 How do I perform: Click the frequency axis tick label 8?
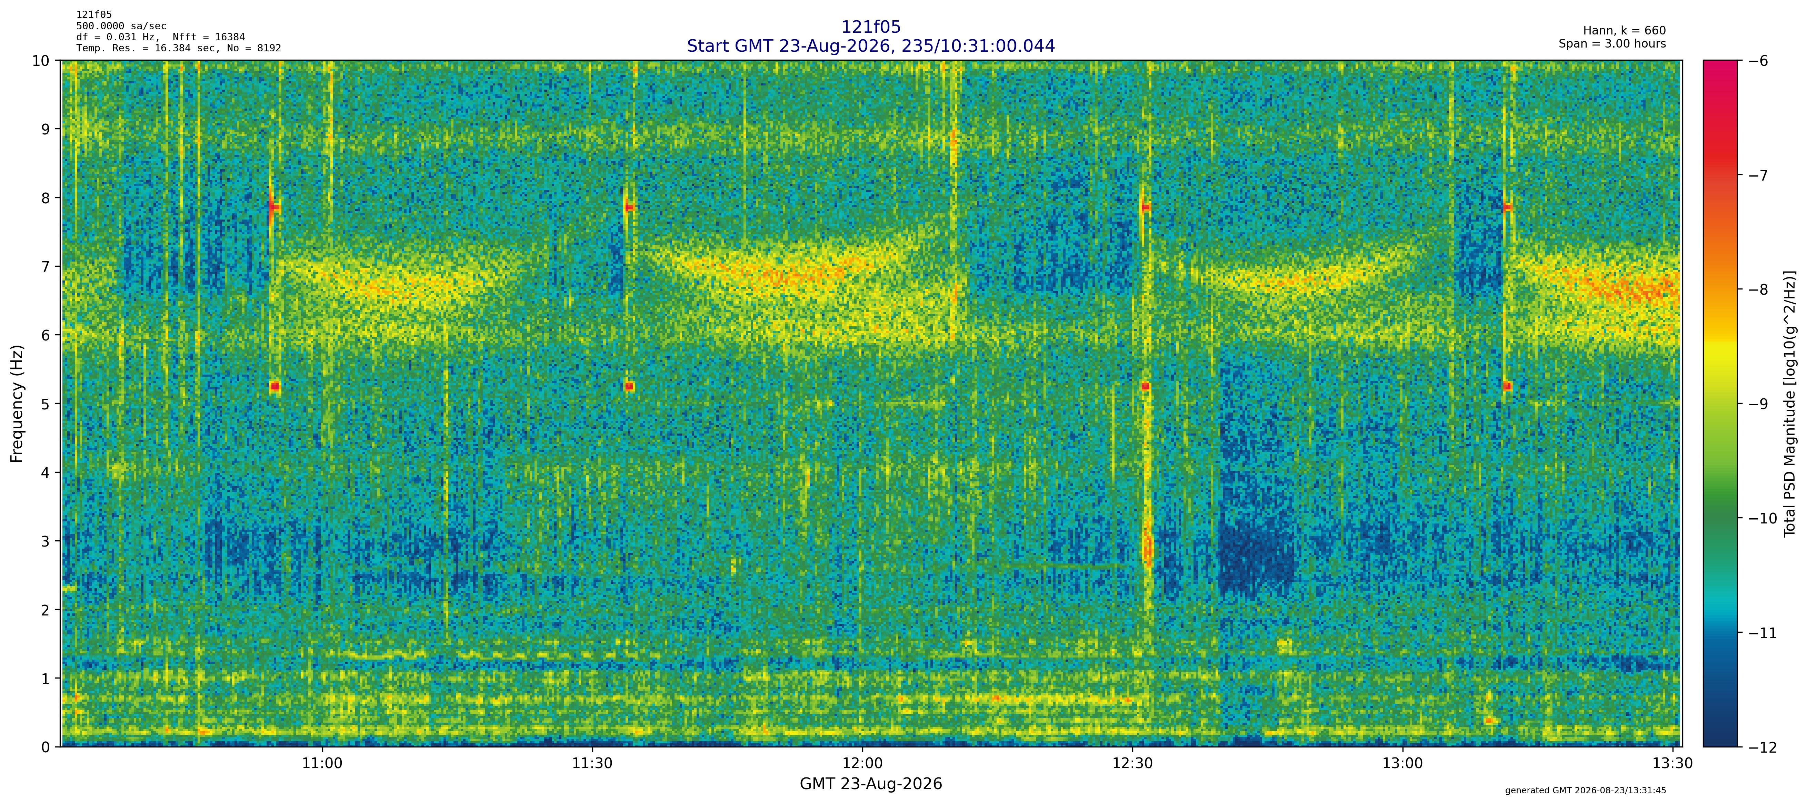pos(46,198)
